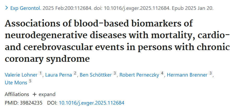Click the chevron before Exp Gerontol
238x109 pixels.
pyautogui.click(x=7, y=8)
